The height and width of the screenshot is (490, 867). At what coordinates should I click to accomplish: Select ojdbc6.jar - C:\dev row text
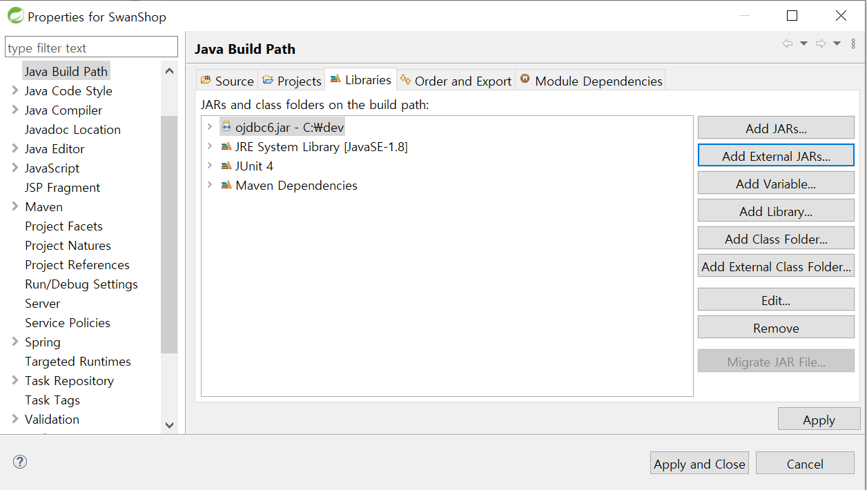pyautogui.click(x=290, y=128)
